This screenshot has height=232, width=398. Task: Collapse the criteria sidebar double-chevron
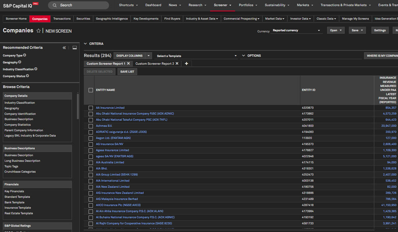tap(64, 48)
